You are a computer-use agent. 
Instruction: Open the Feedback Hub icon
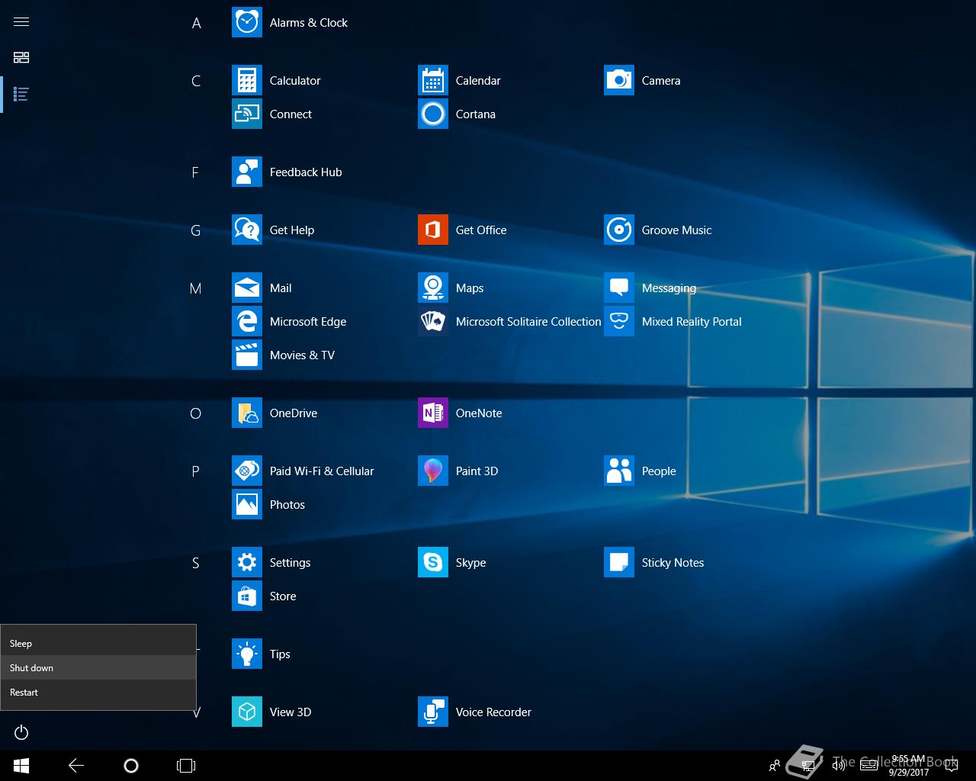[x=247, y=172]
